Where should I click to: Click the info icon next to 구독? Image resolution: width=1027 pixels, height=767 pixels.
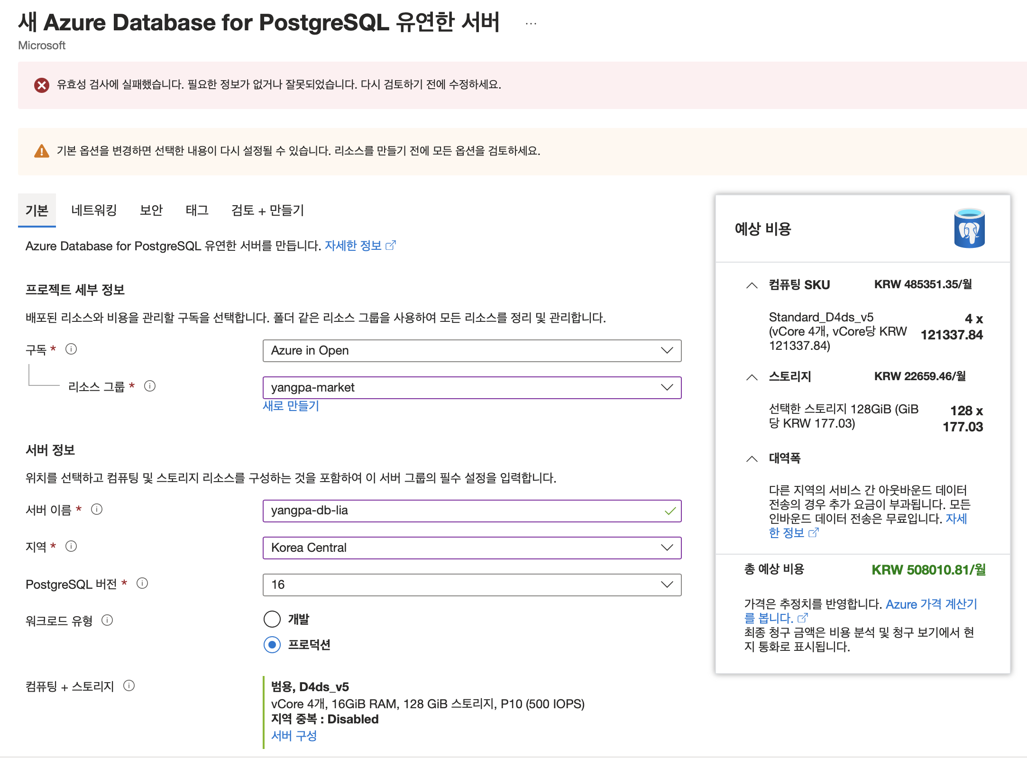(x=71, y=349)
